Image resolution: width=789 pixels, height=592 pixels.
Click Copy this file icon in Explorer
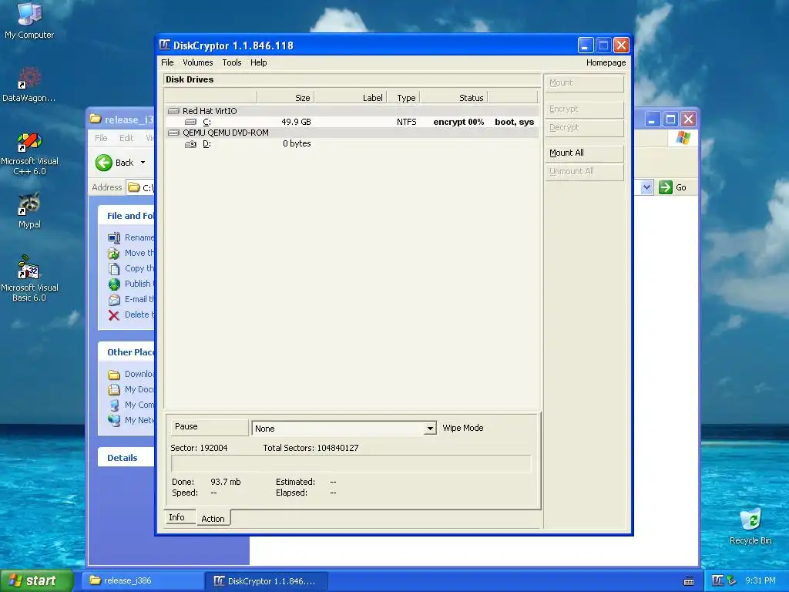tap(114, 269)
